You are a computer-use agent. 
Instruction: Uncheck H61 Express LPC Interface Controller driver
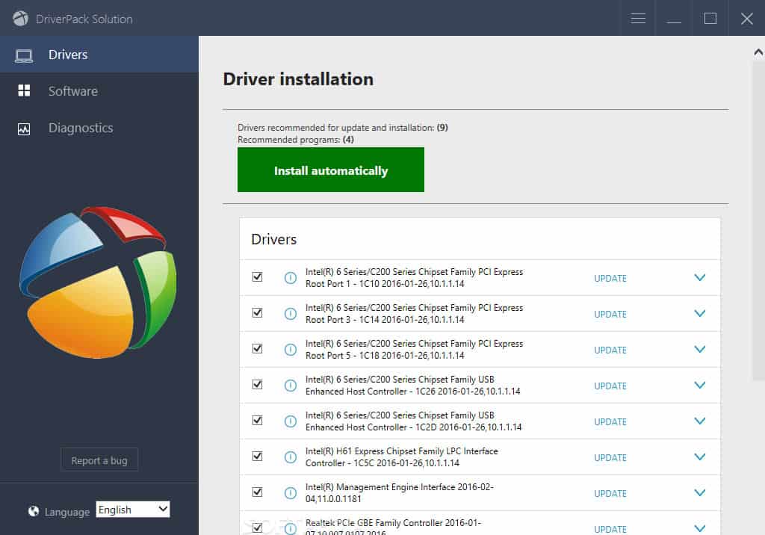257,456
